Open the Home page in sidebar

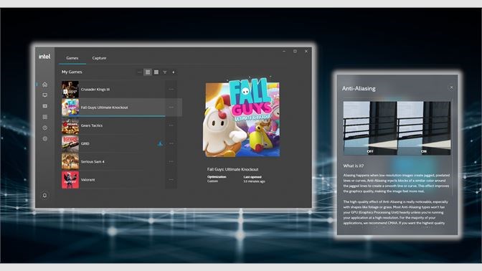[45, 85]
